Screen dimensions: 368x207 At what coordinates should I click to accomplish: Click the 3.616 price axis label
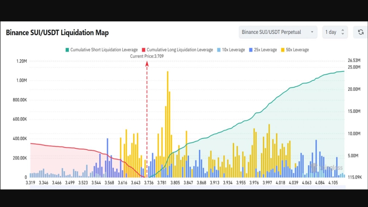coord(122,183)
